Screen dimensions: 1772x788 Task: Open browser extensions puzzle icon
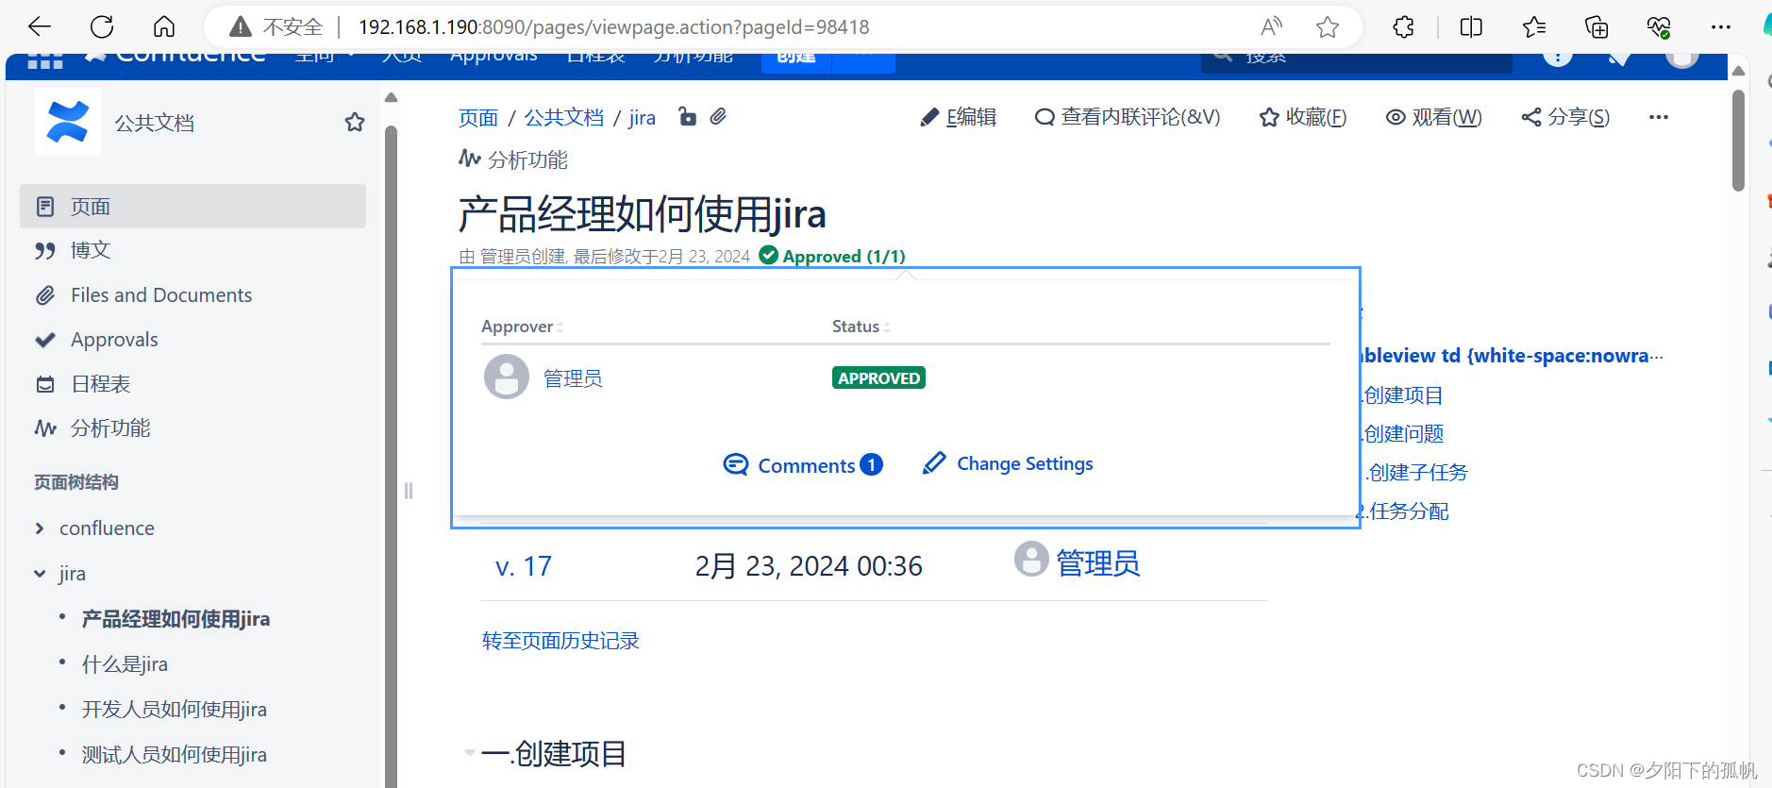[1404, 26]
